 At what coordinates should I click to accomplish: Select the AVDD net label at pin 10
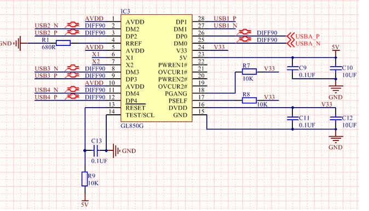coord(94,83)
